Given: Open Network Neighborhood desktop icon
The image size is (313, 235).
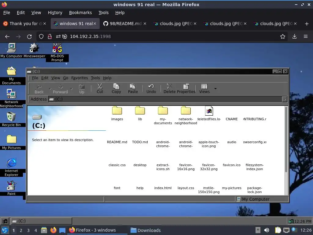Looking at the screenshot, I should tap(11, 98).
